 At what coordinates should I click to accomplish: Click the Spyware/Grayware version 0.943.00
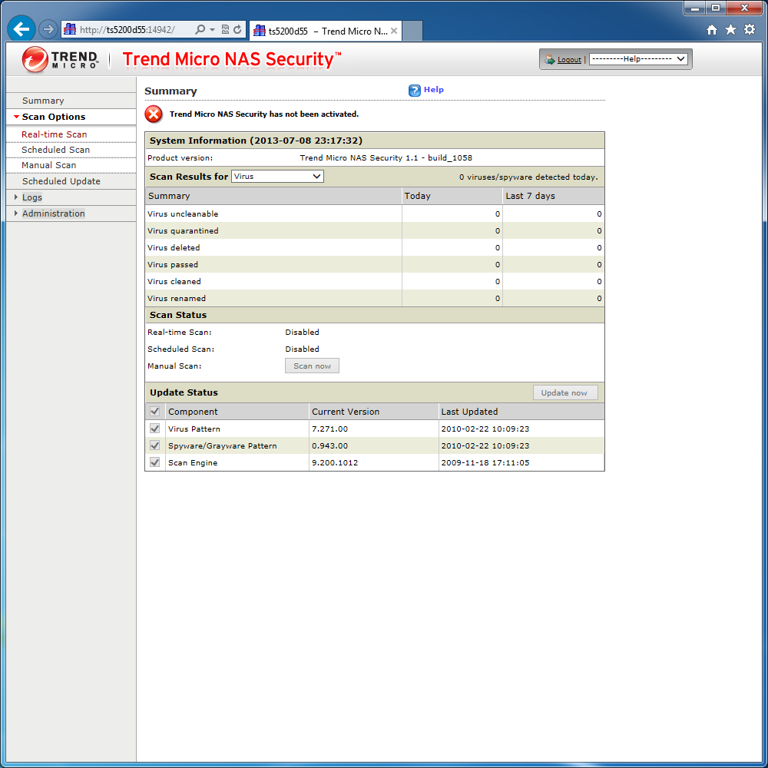click(329, 446)
